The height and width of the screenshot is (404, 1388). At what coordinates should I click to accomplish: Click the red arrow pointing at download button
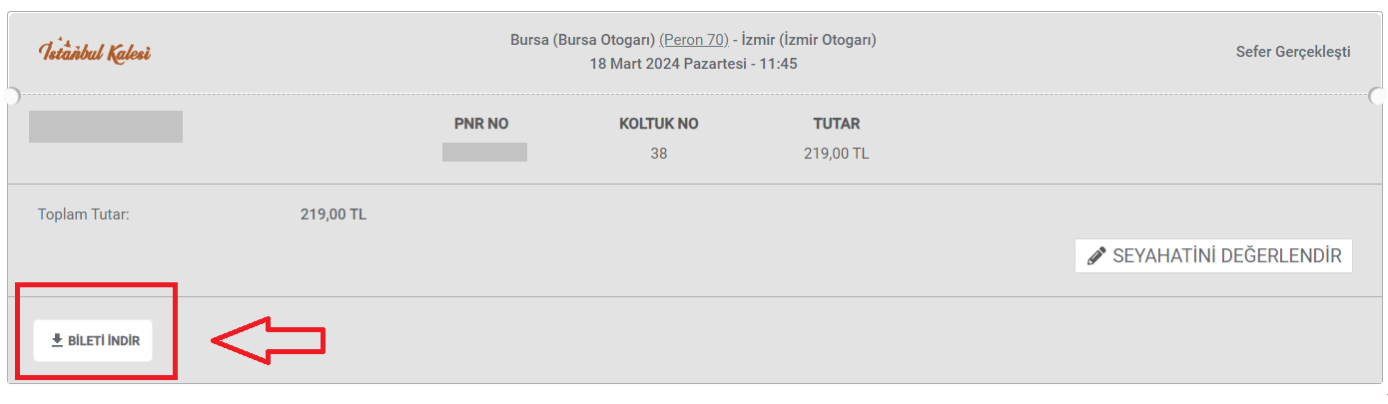pos(269,341)
